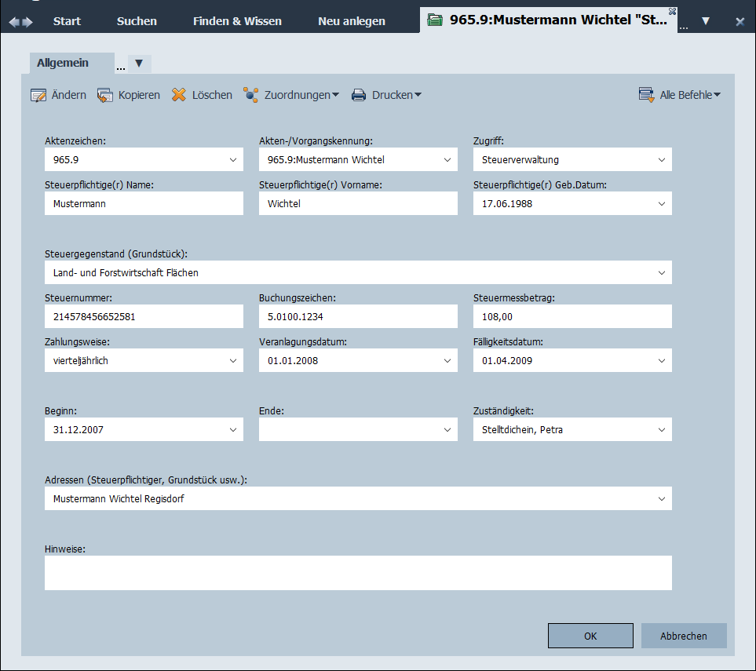The image size is (756, 671).
Task: Click the Drucken printer icon
Action: 359,95
